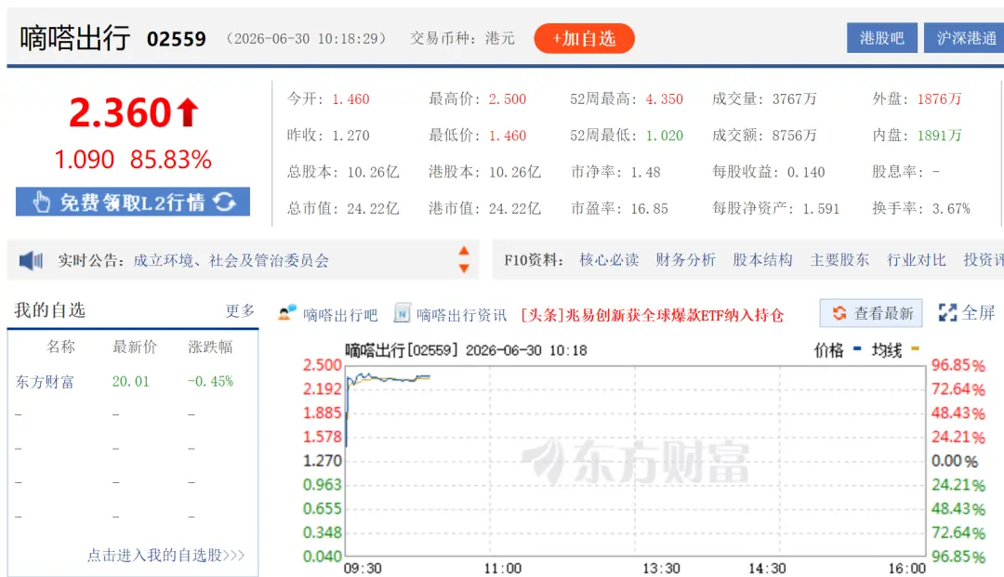Click the yellow 均线 legend marker
Viewport: 1004px width, 577px height.
(915, 349)
